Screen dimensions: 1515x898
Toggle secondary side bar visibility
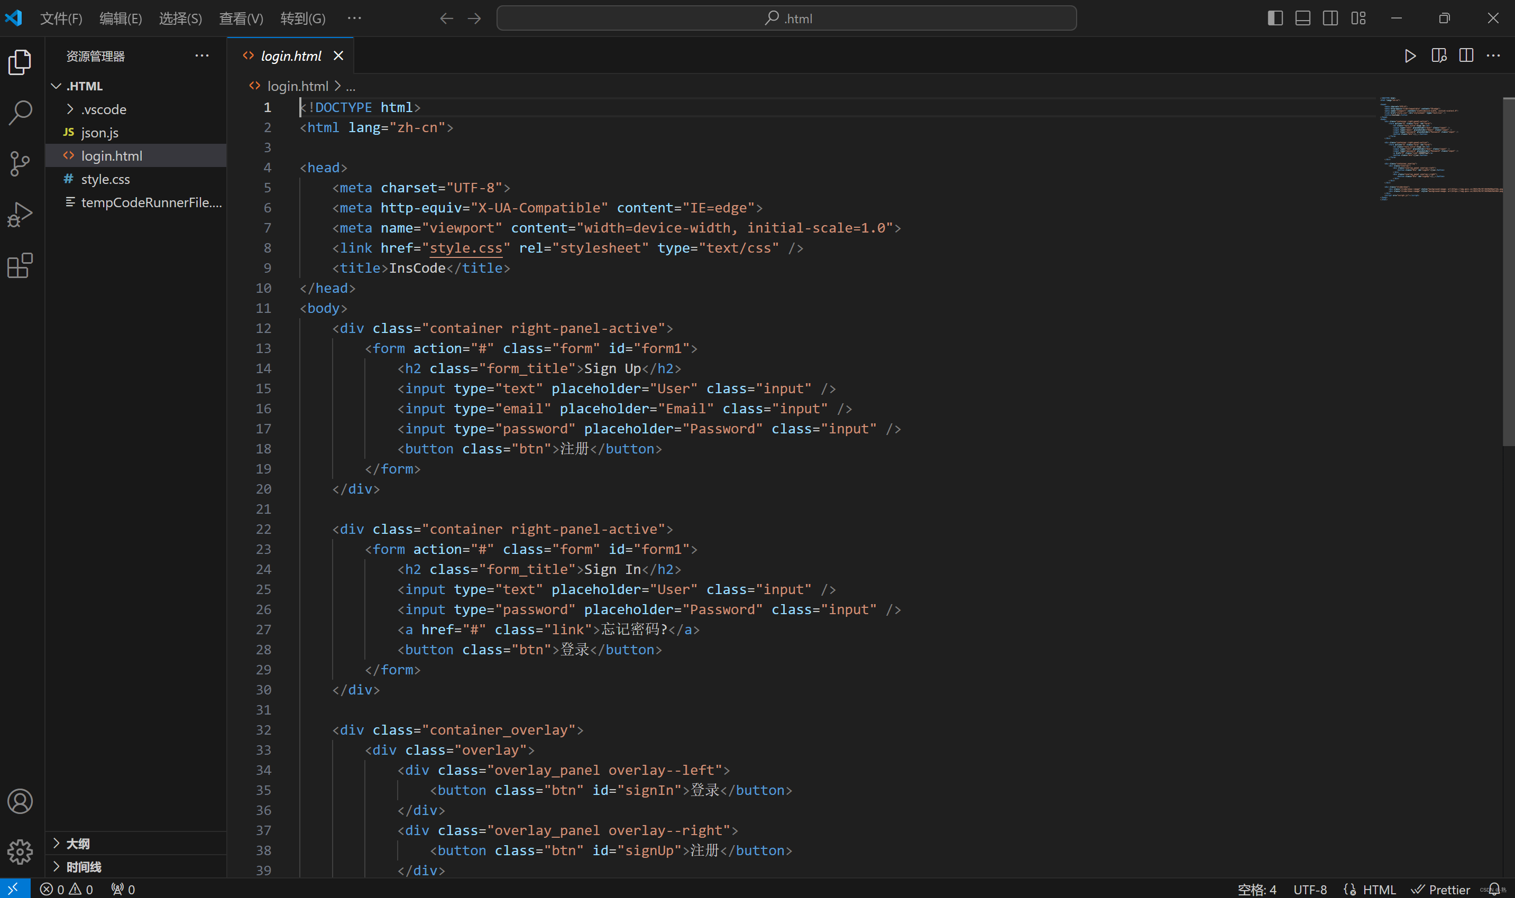[1330, 18]
